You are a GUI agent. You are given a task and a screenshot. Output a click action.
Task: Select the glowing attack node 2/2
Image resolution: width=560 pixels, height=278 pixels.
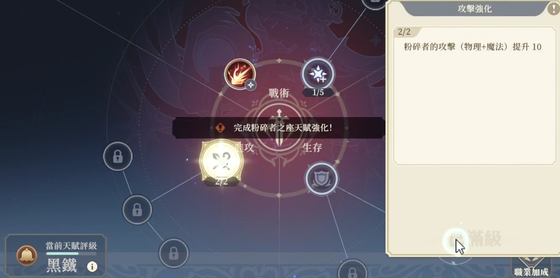tap(222, 162)
